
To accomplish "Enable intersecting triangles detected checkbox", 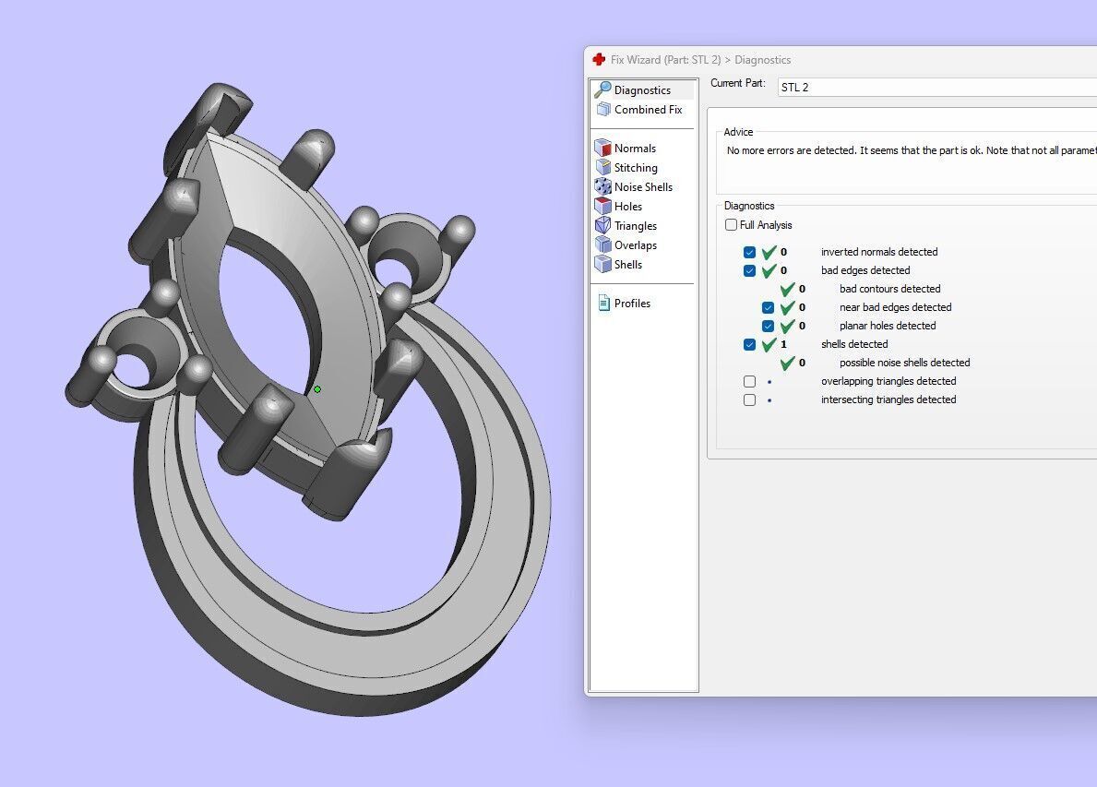I will coord(749,399).
